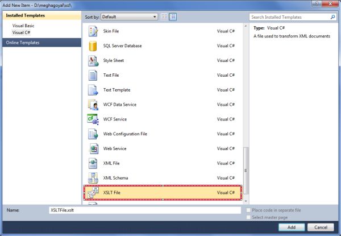Choose Visual C# template language
The image size is (341, 236).
click(22, 32)
